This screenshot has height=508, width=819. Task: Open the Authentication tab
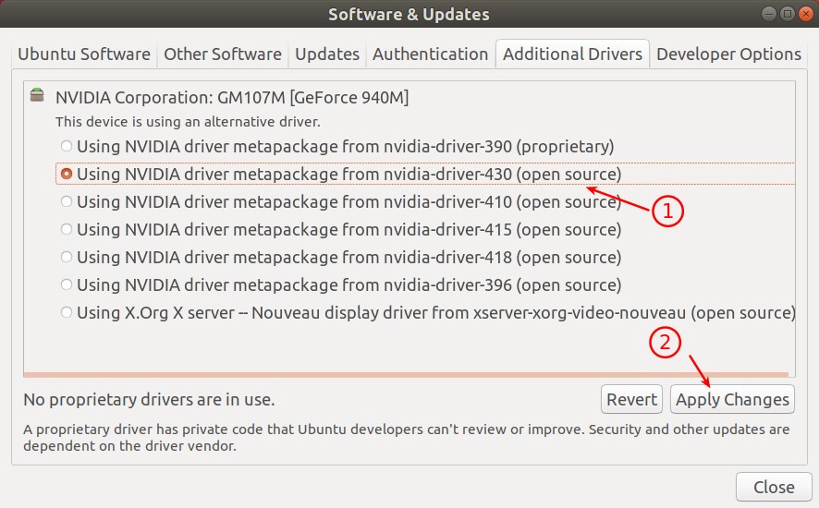[x=431, y=54]
